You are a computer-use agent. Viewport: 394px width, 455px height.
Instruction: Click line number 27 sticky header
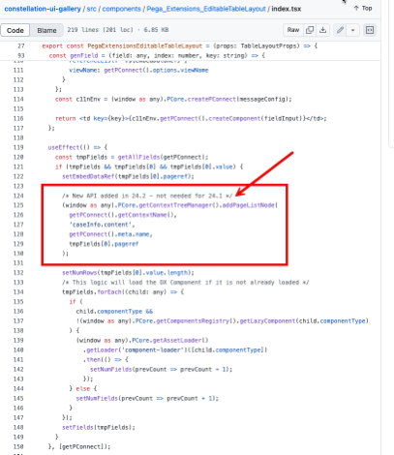[x=21, y=45]
